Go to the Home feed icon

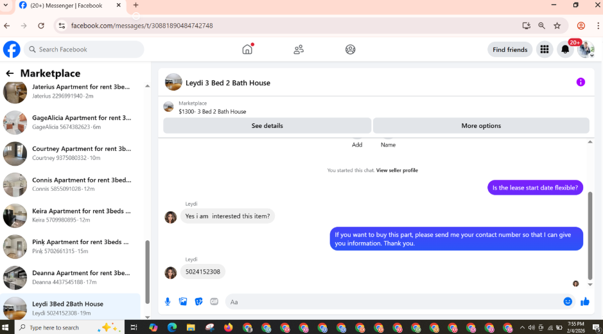click(247, 49)
